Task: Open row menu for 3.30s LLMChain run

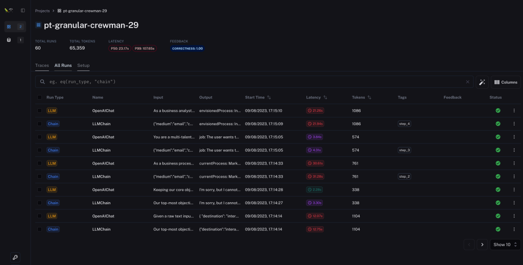Action: click(514, 203)
